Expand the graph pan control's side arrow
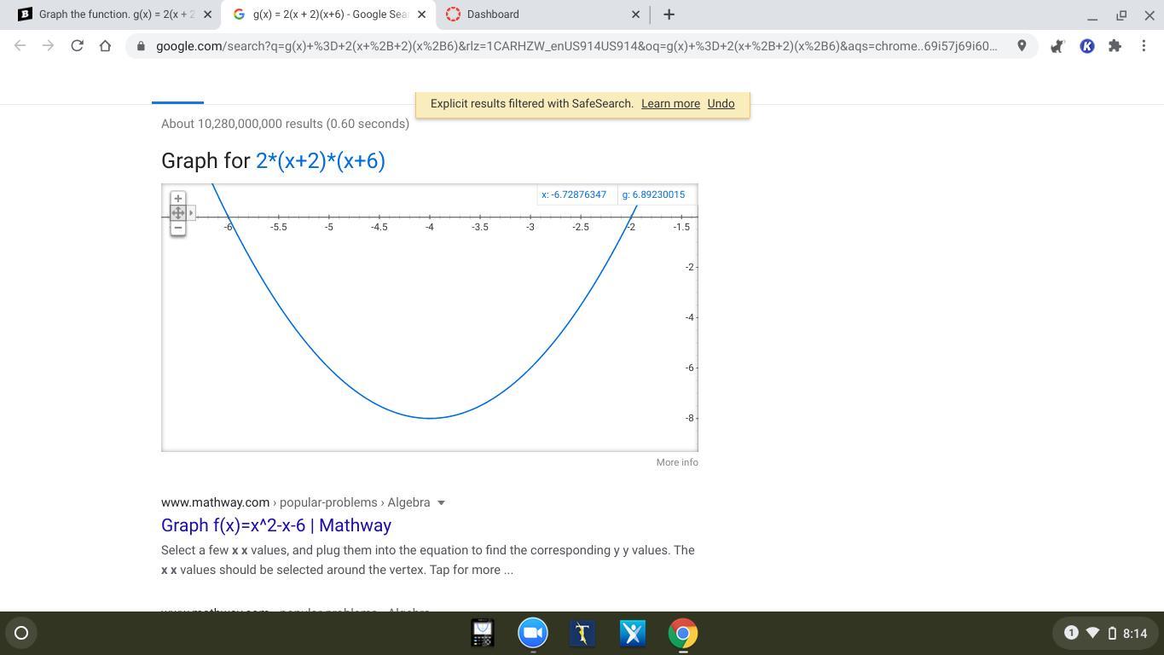1164x655 pixels. pyautogui.click(x=191, y=212)
